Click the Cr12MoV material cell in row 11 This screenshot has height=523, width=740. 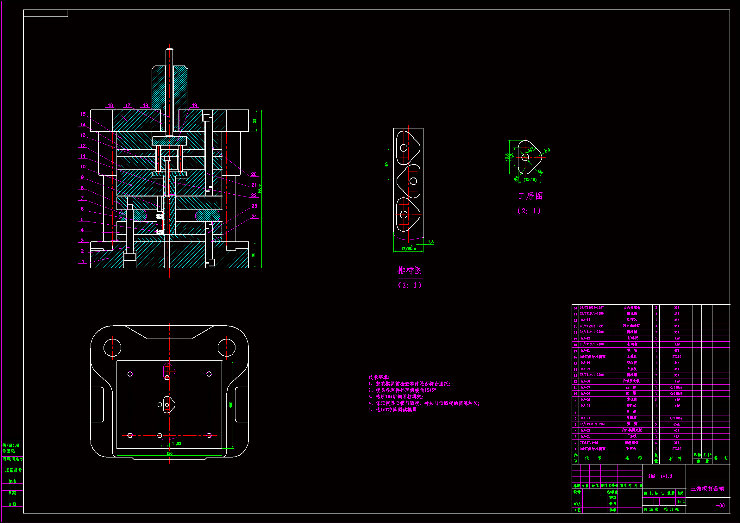pos(676,387)
